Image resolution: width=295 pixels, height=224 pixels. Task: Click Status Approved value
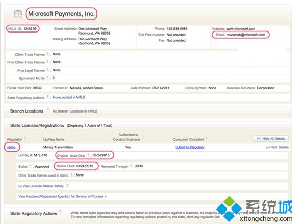[42, 167]
